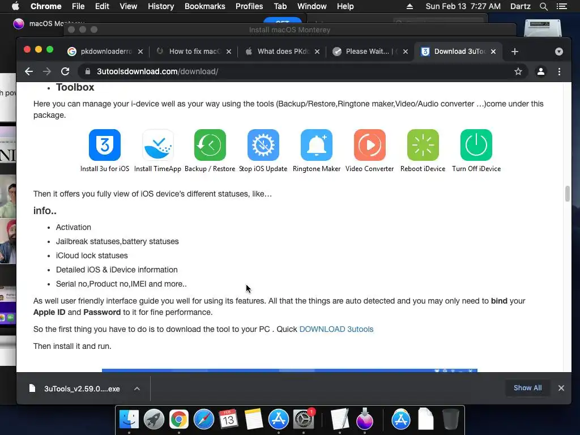Close the downloads bar
The width and height of the screenshot is (580, 435).
tap(561, 388)
